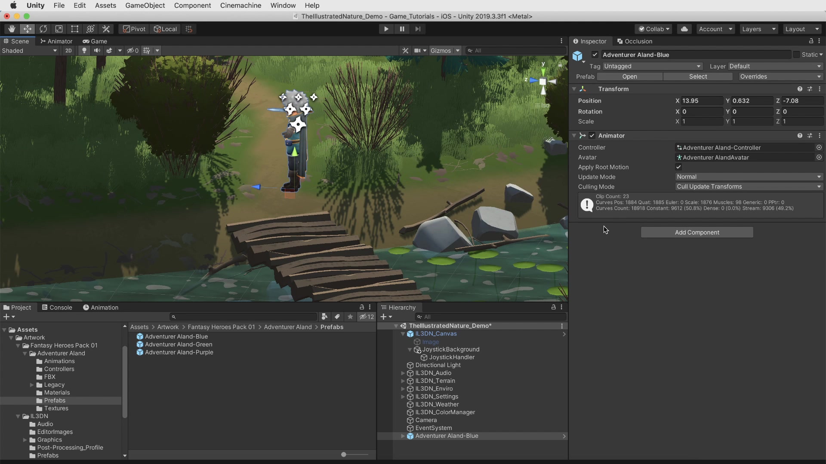Screen dimensions: 826x464
Task: Switch to the Console tab
Action: click(x=57, y=308)
